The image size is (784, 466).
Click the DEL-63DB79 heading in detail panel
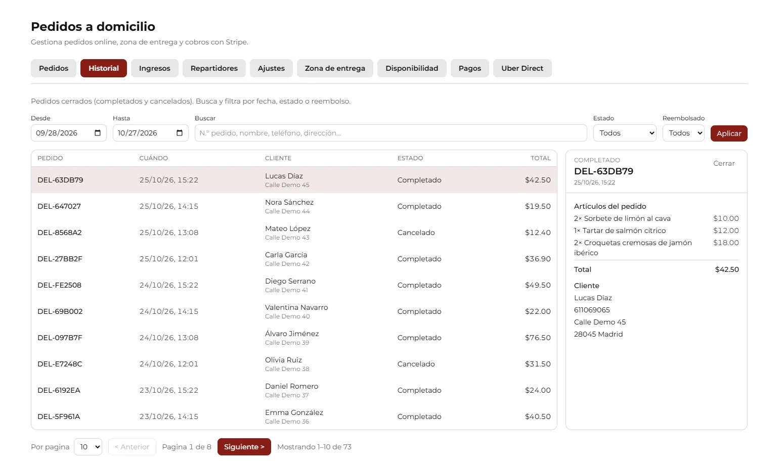(603, 171)
